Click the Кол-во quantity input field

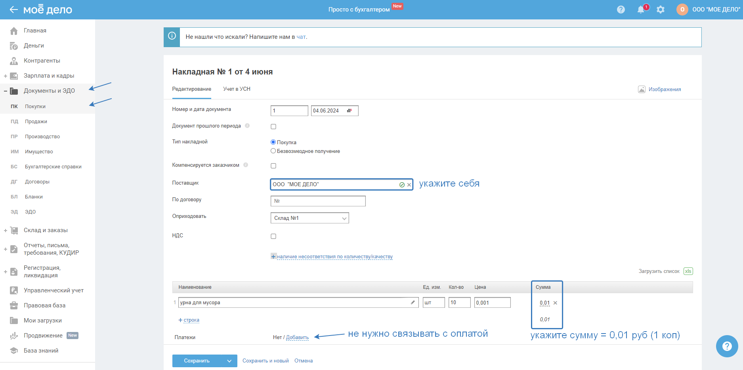point(460,302)
